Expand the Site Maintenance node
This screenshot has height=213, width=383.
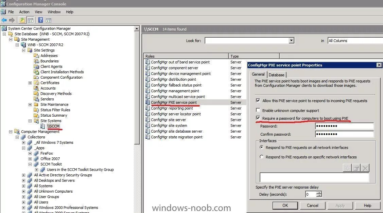(30, 104)
